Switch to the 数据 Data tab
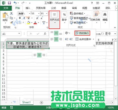The width and height of the screenshot is (118, 110). click(64, 8)
